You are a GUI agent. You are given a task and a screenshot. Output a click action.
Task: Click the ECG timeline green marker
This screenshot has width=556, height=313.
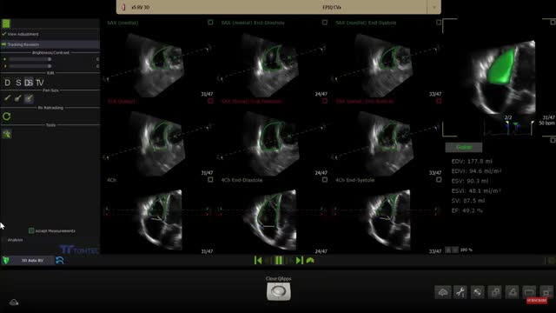pyautogui.click(x=516, y=125)
